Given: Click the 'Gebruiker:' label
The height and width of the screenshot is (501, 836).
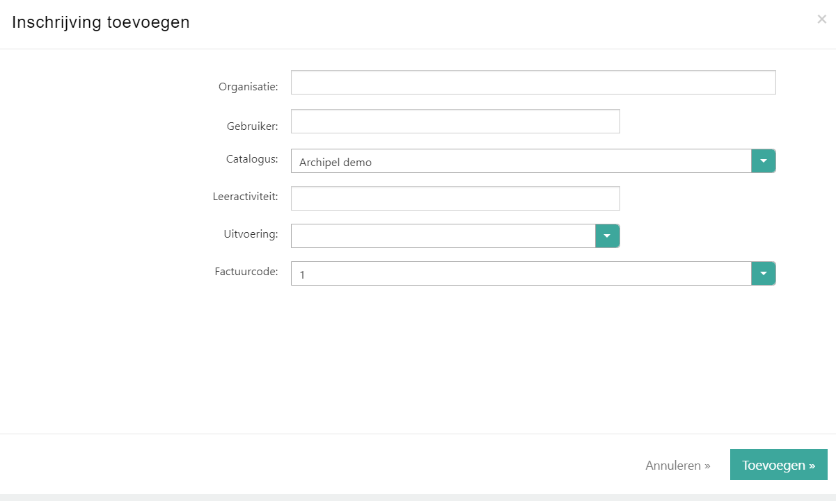Looking at the screenshot, I should point(252,126).
